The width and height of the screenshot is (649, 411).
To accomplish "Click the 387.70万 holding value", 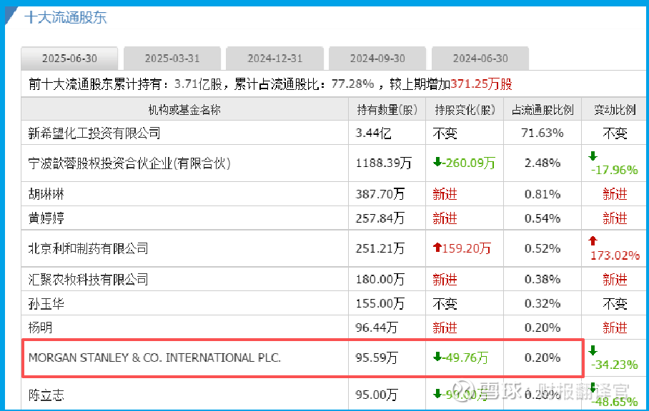I will tap(380, 194).
